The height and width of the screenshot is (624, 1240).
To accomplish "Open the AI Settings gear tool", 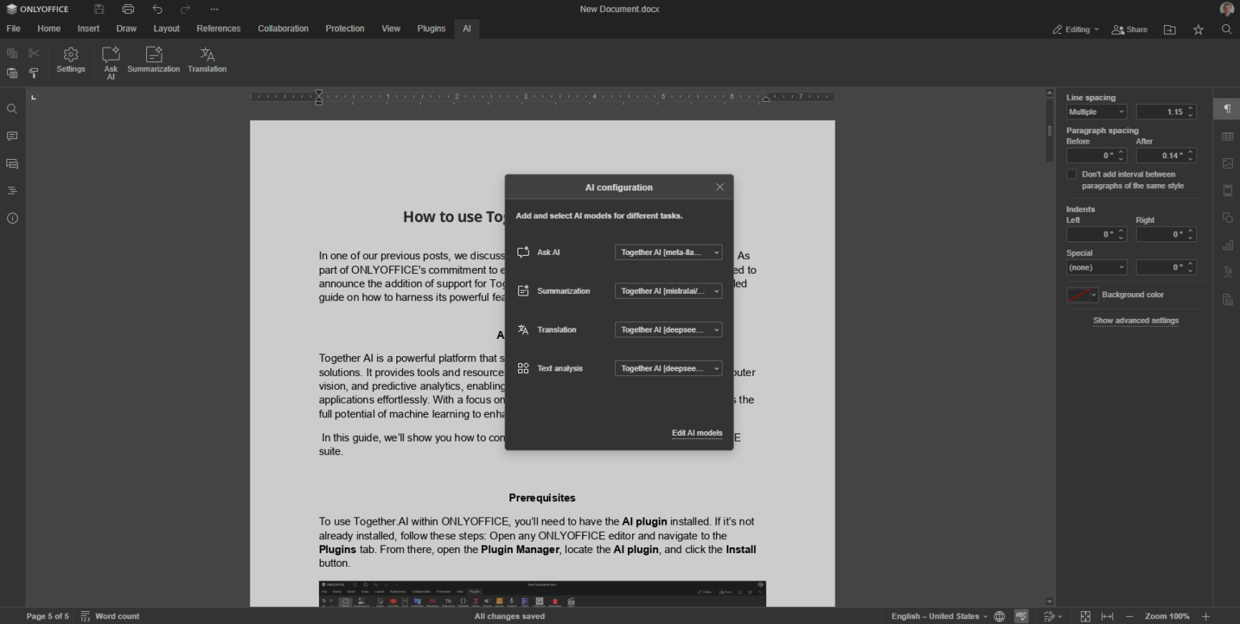I will click(71, 61).
